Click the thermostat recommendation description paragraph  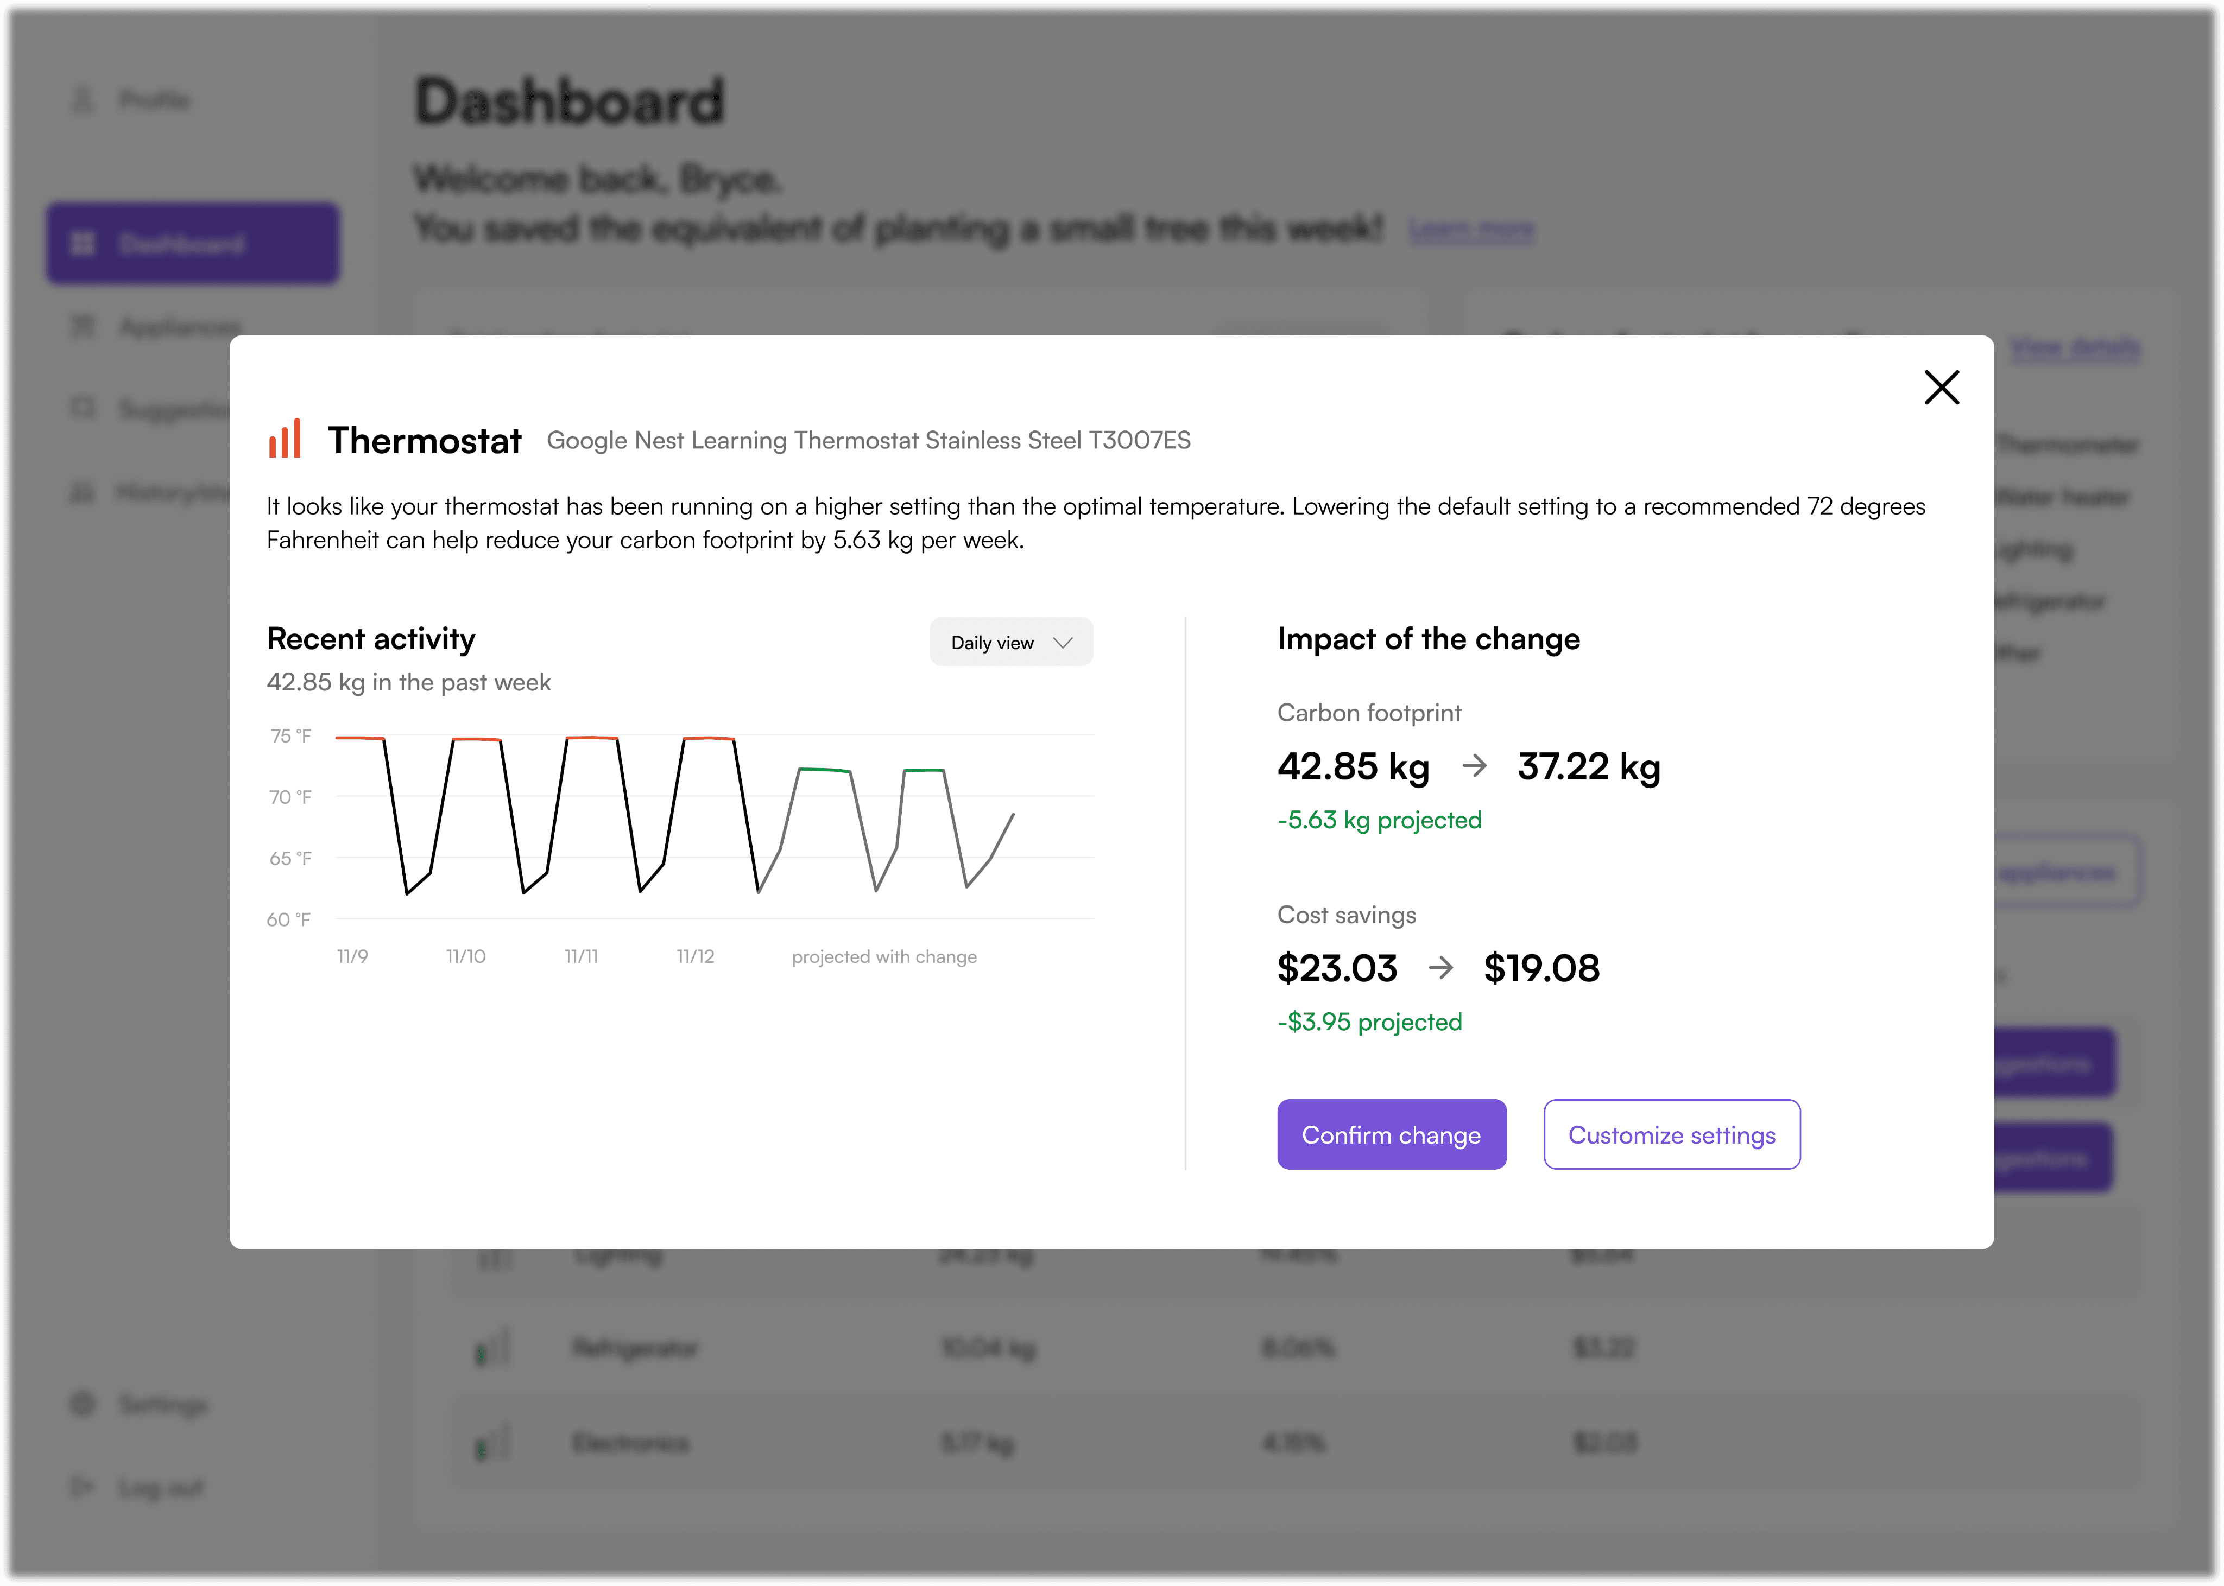[x=1096, y=523]
